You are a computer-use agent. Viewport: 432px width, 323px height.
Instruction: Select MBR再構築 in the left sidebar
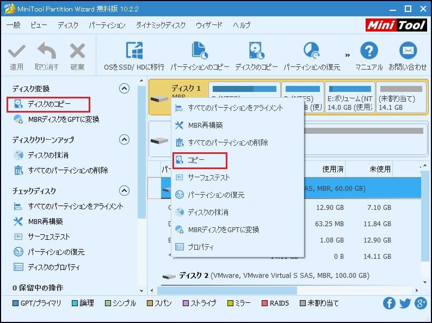point(38,222)
